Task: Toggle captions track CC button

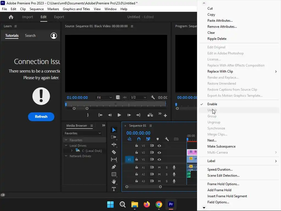Action: [x=176, y=139]
